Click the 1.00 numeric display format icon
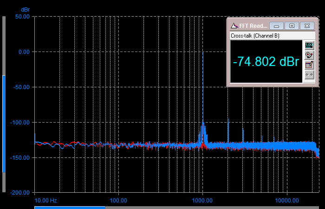 pos(309,45)
